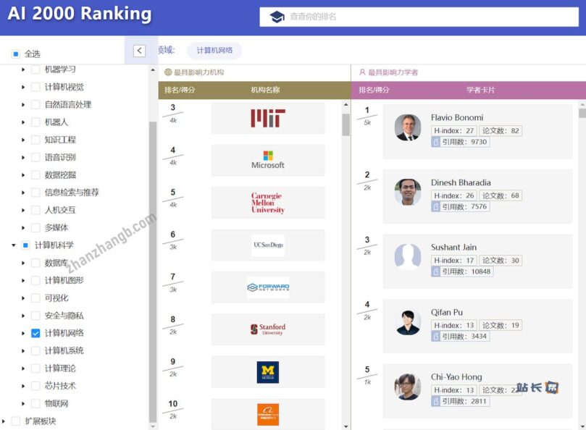Click the UC San Diego logo
This screenshot has height=430, width=586.
(x=268, y=245)
